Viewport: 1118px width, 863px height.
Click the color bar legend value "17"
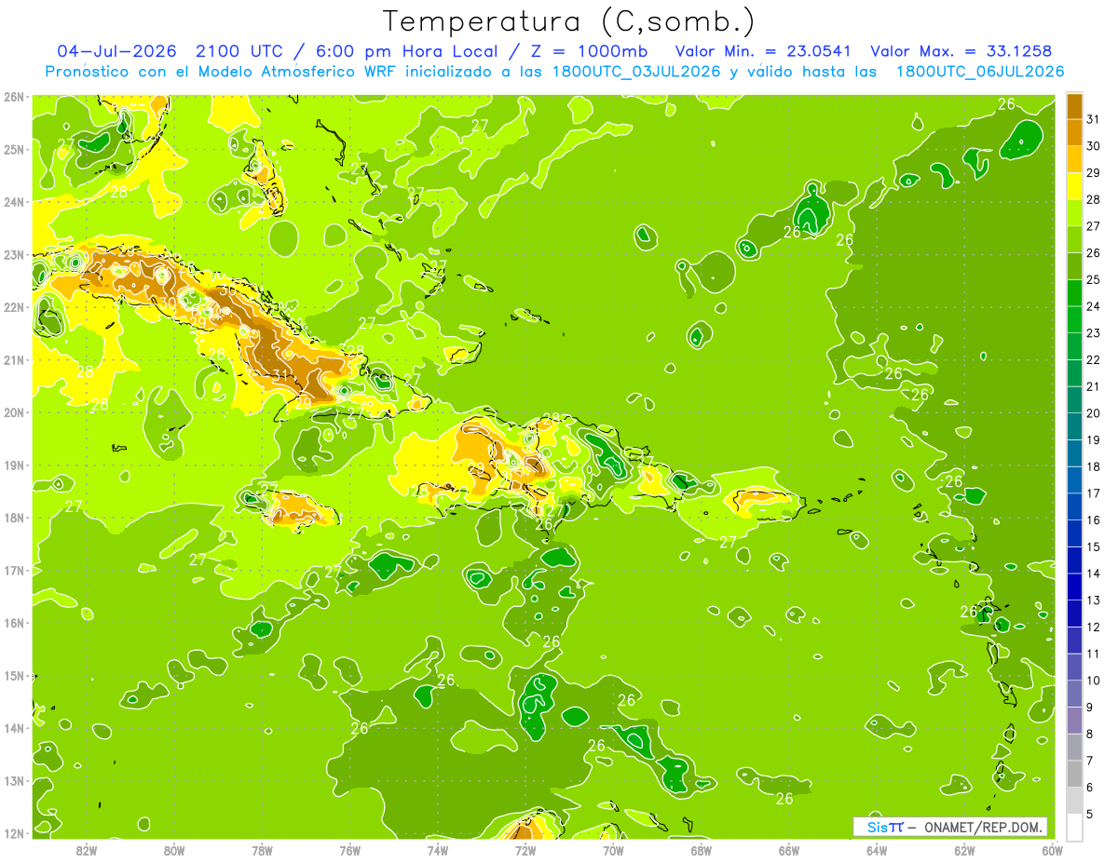point(1094,493)
